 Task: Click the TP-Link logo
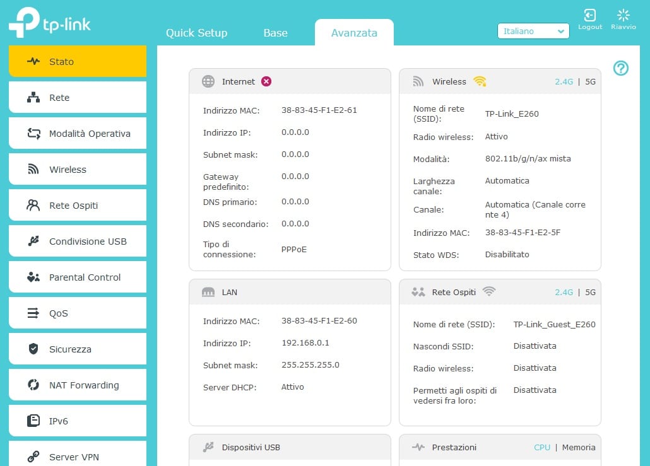(50, 23)
